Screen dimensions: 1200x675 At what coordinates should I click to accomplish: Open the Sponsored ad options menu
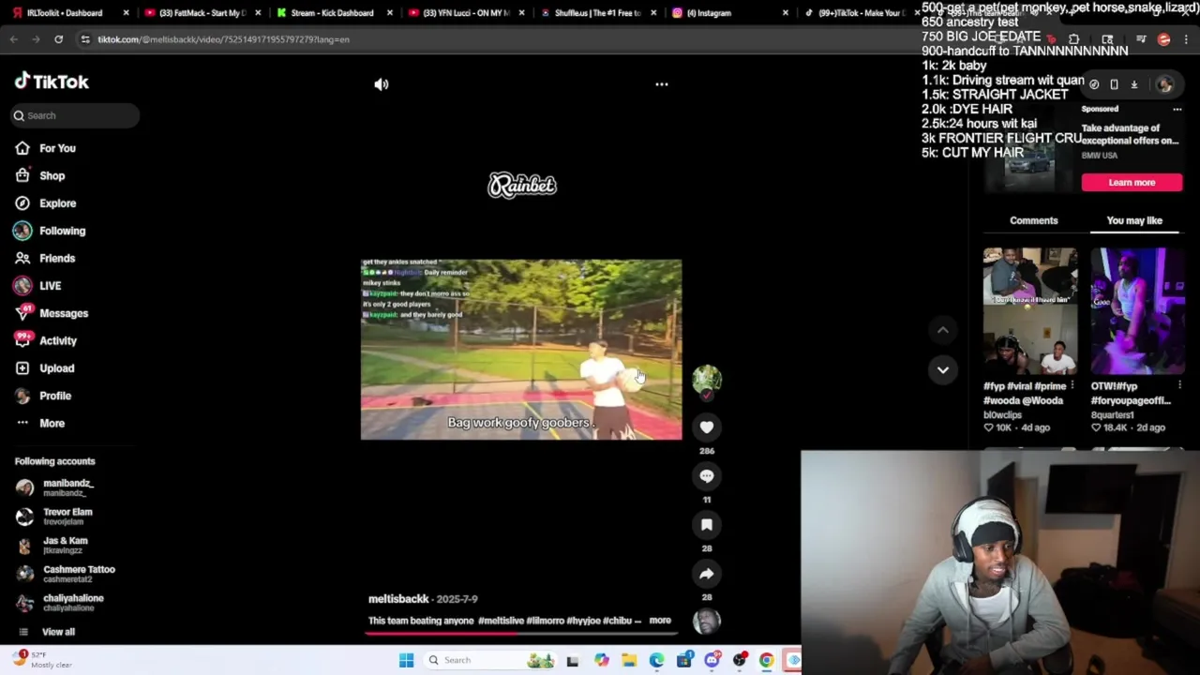pos(1177,109)
